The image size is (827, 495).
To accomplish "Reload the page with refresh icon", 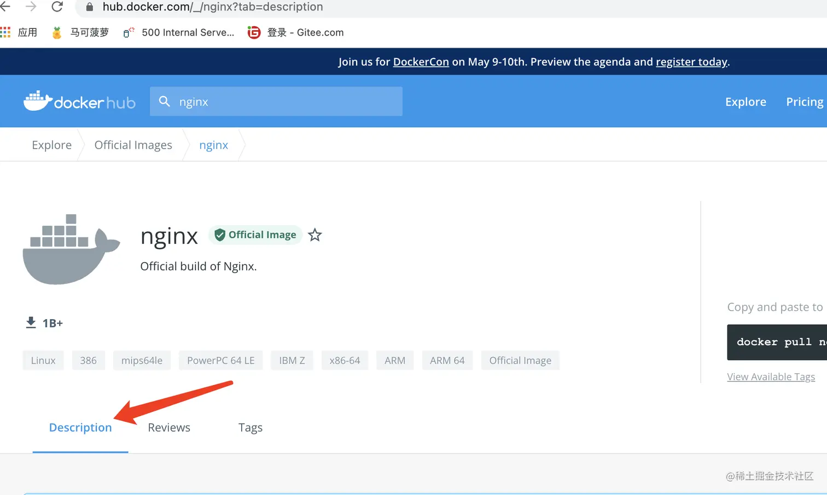I will tap(57, 7).
